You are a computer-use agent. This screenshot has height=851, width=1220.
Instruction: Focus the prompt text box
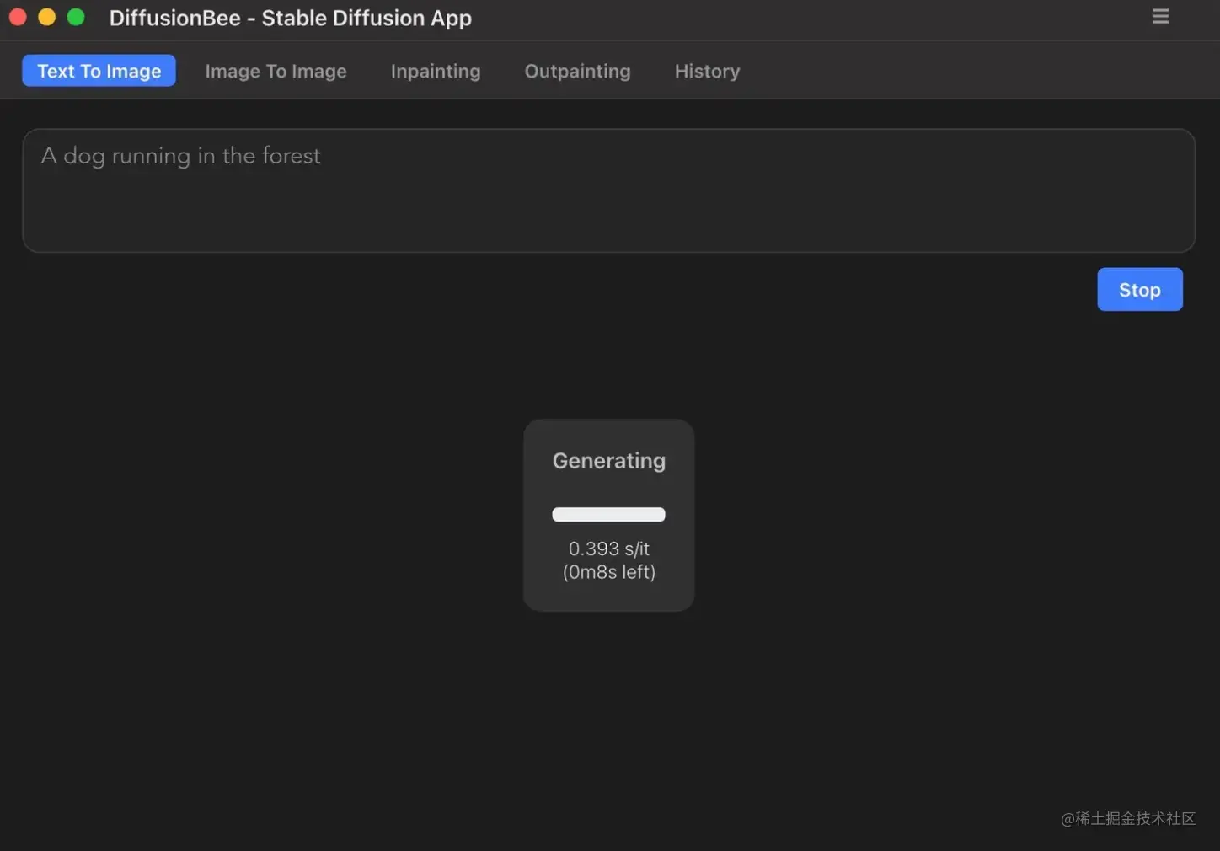tap(608, 190)
